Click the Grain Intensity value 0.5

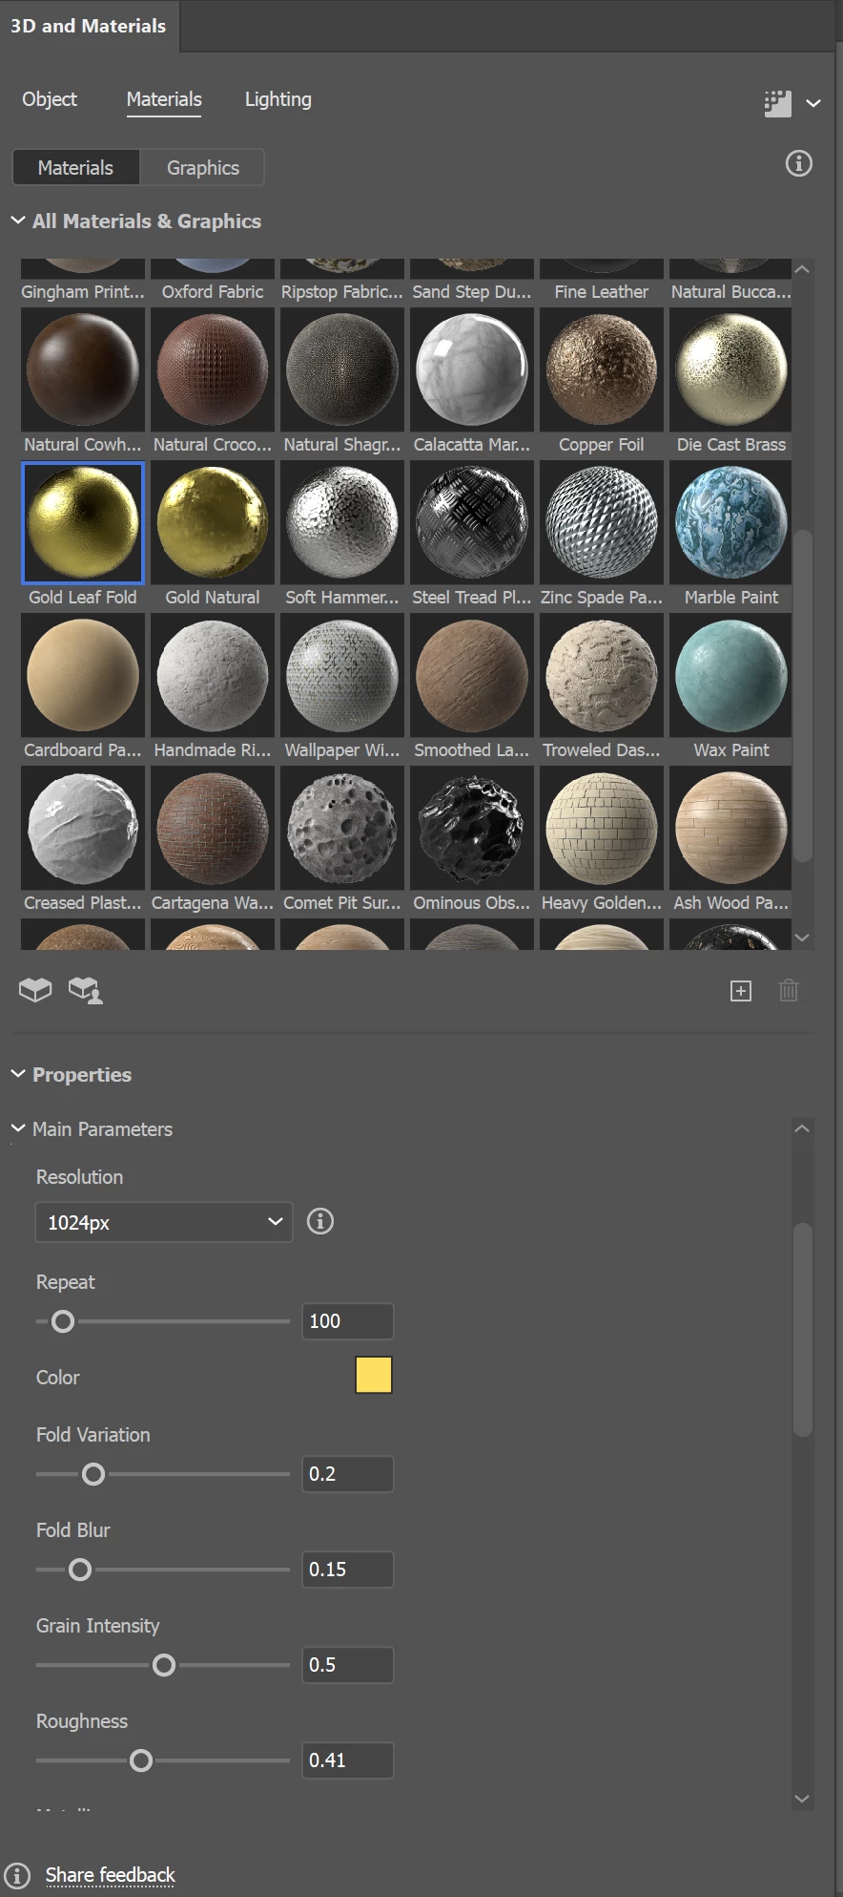click(x=348, y=1665)
